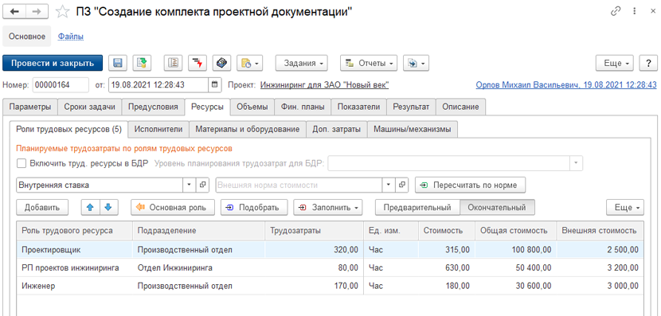661x316 pixels.
Task: Open the structure list icon in toolbar
Action: [173, 63]
